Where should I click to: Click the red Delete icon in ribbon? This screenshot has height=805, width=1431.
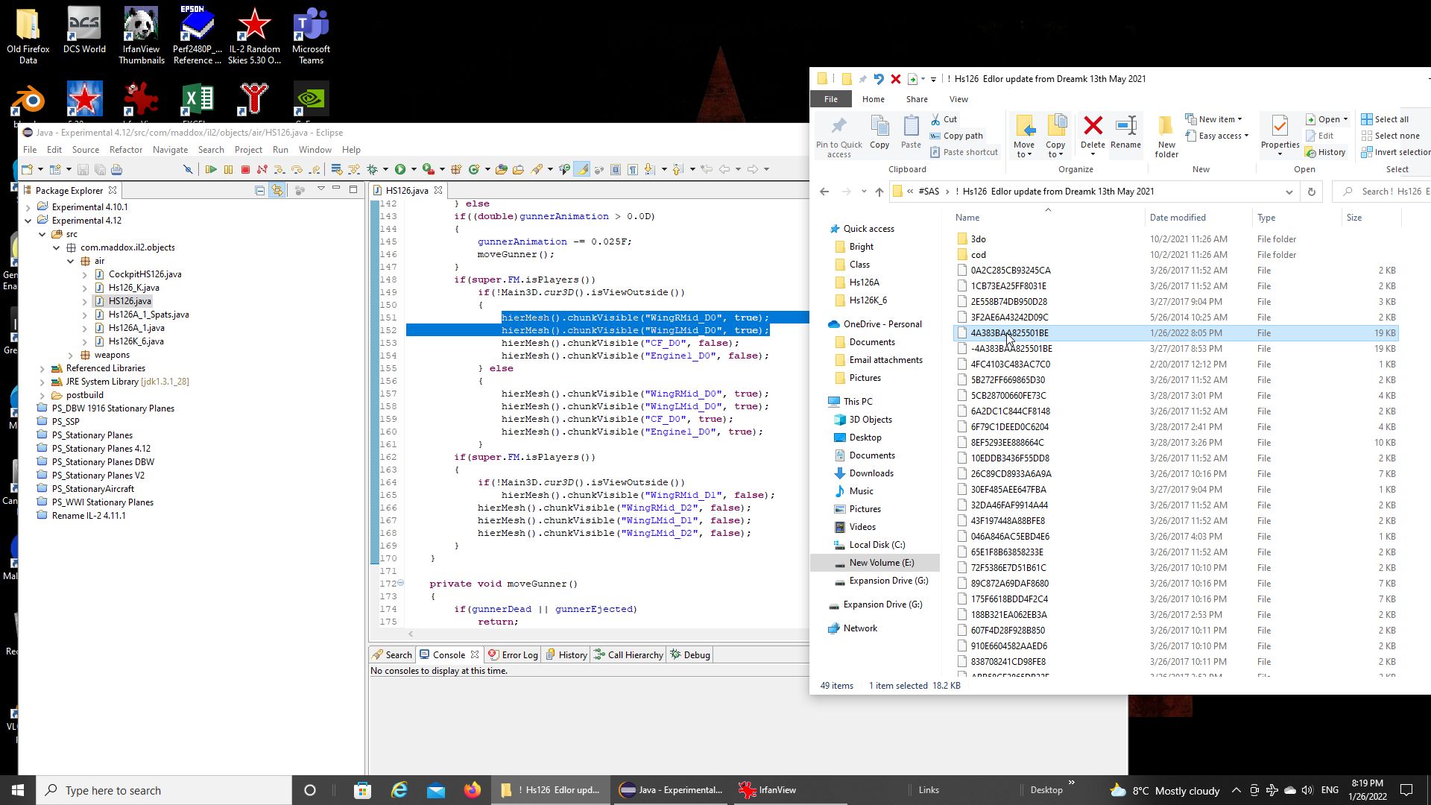coord(1093,127)
